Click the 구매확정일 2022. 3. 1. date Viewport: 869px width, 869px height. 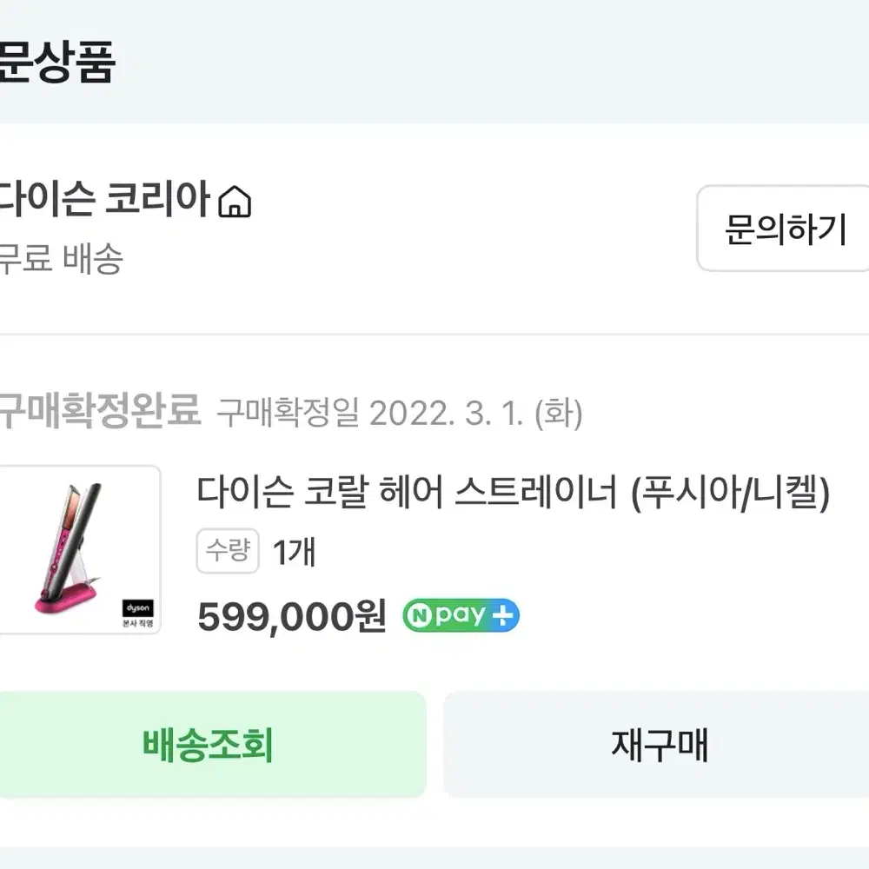point(400,414)
